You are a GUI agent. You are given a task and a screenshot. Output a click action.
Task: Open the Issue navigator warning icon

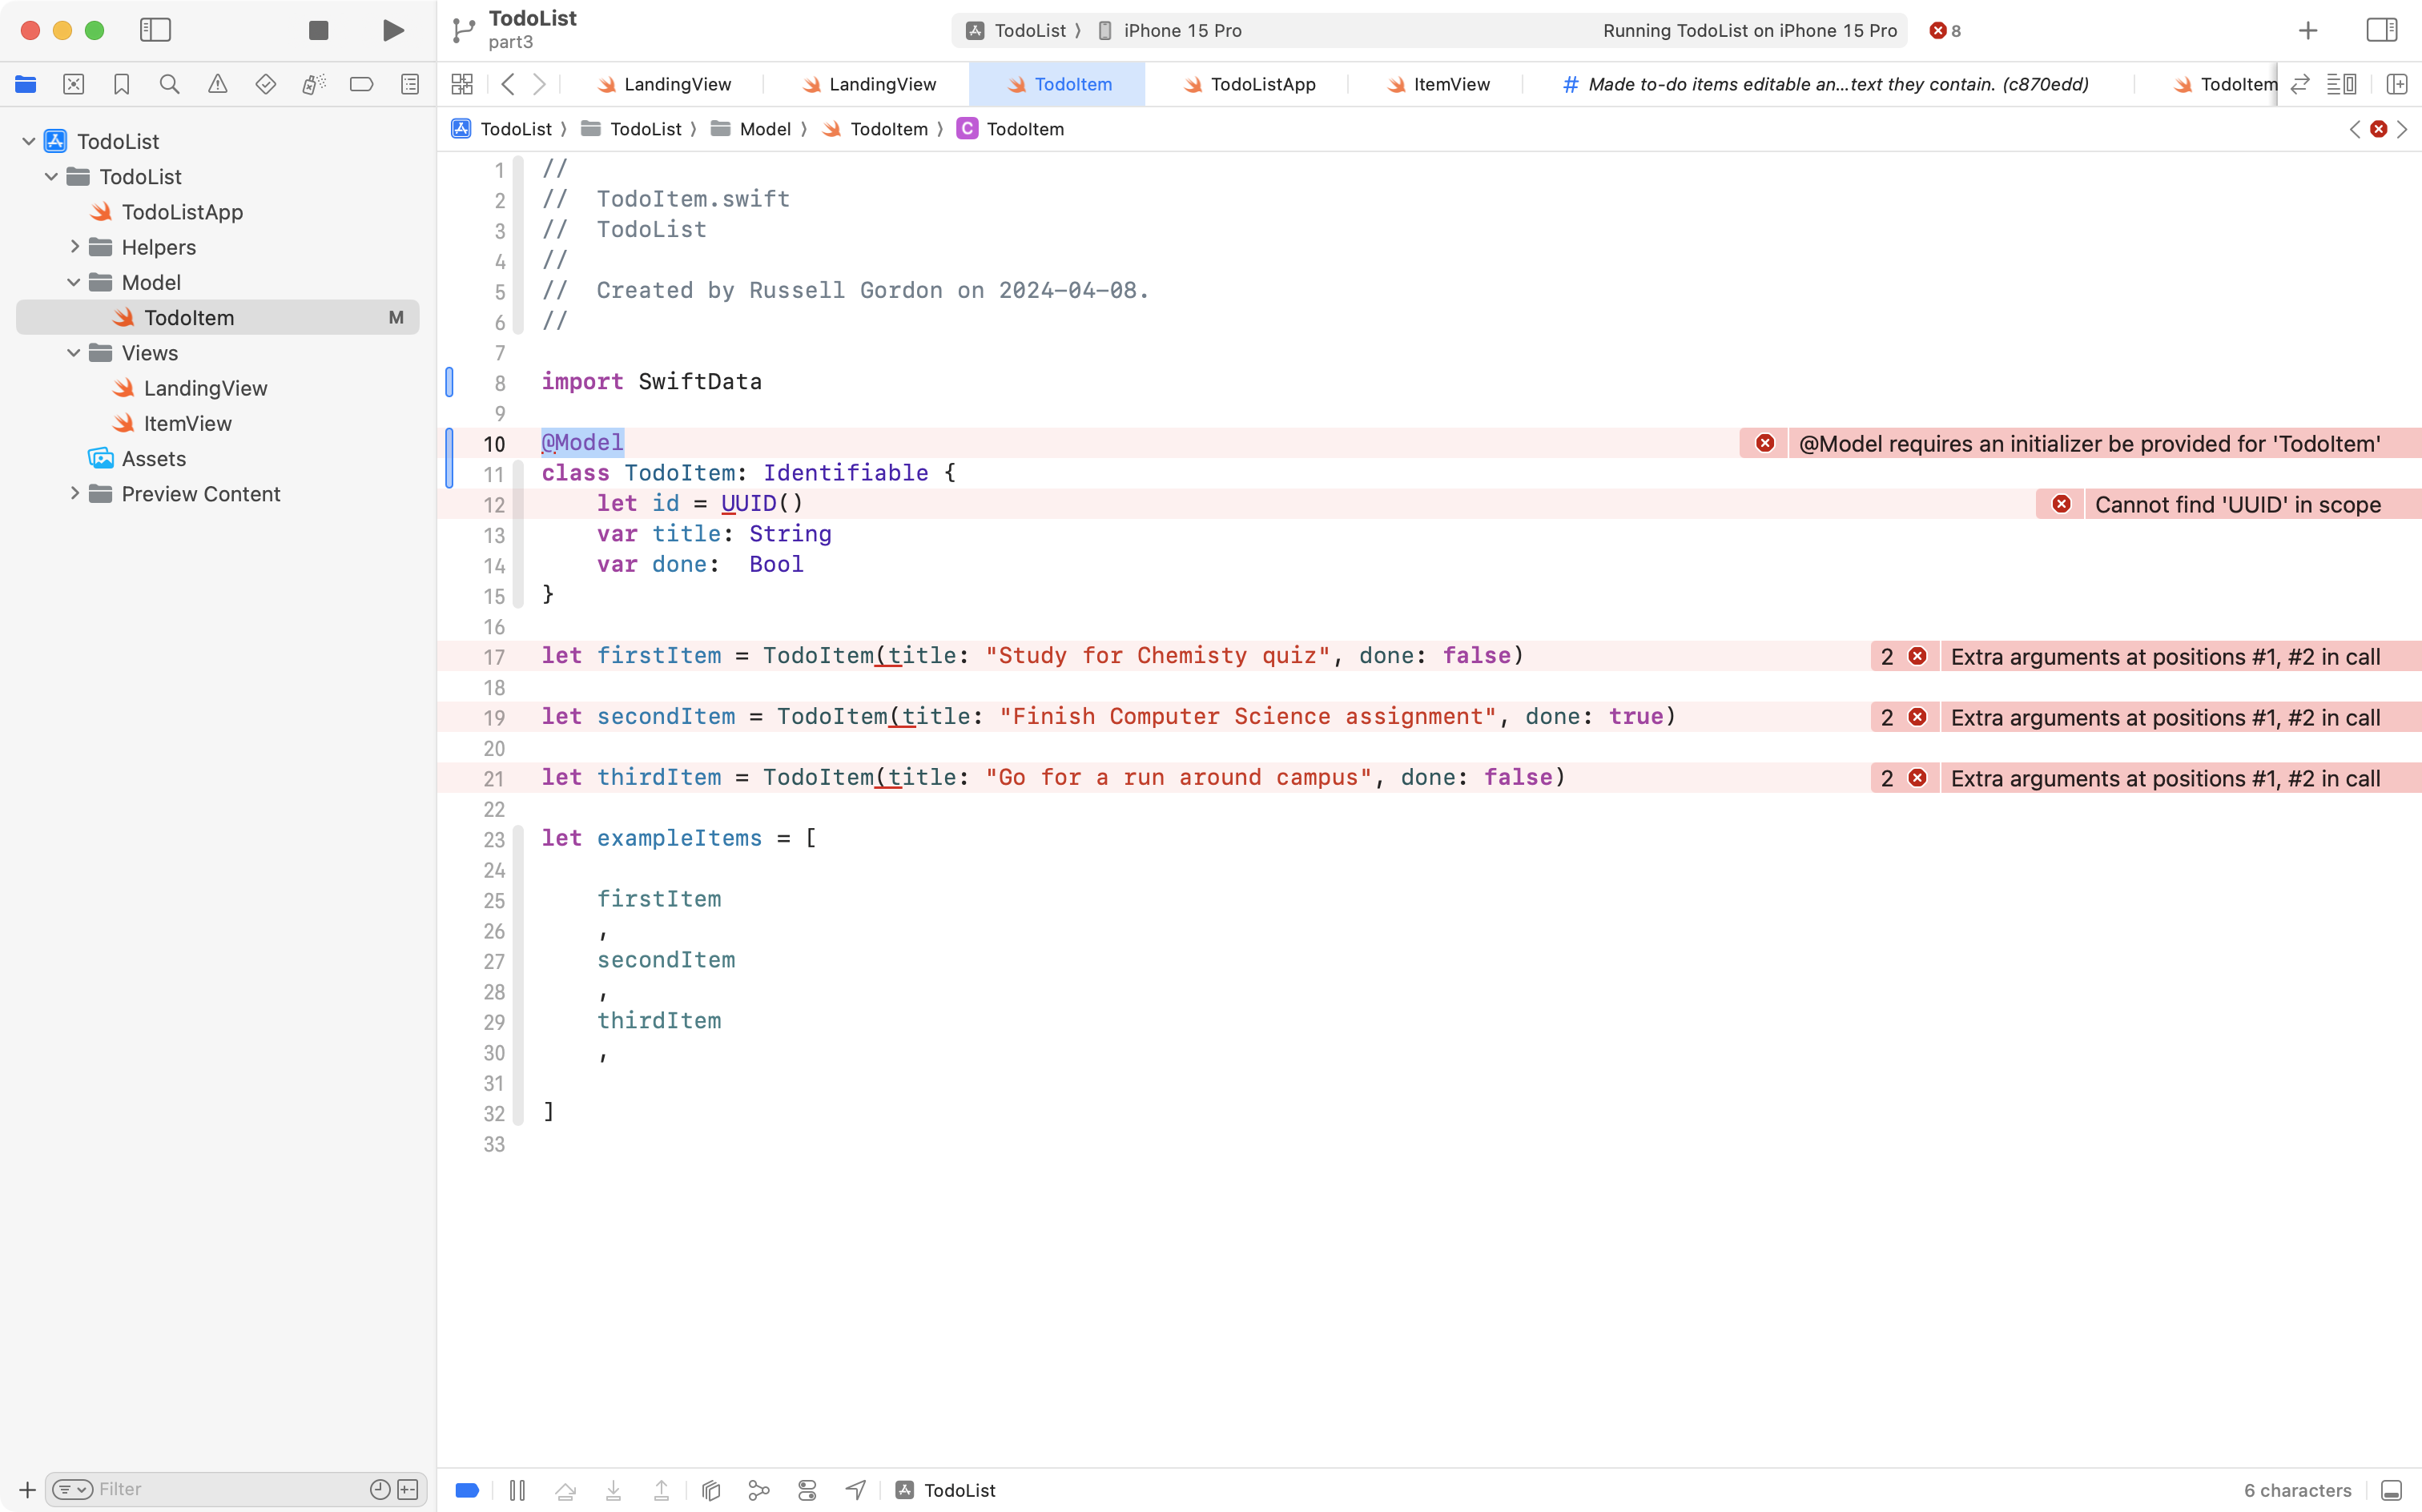pyautogui.click(x=218, y=84)
